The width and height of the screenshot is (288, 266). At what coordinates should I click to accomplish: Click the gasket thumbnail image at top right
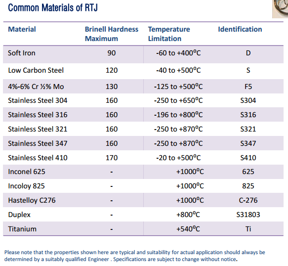point(280,9)
